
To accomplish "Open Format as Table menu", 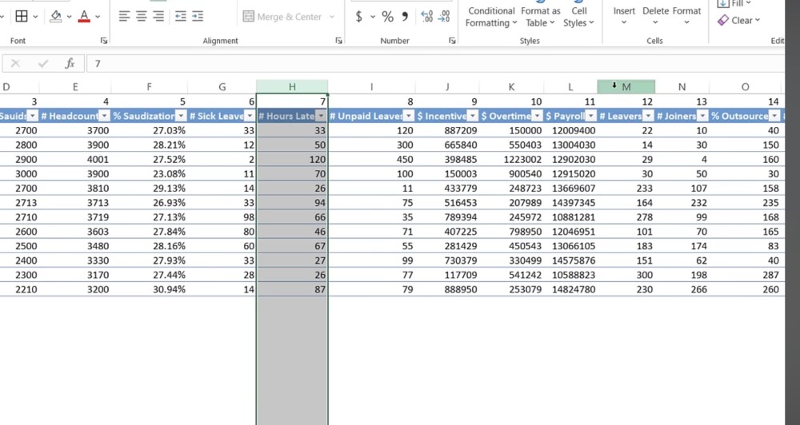I will 540,17.
